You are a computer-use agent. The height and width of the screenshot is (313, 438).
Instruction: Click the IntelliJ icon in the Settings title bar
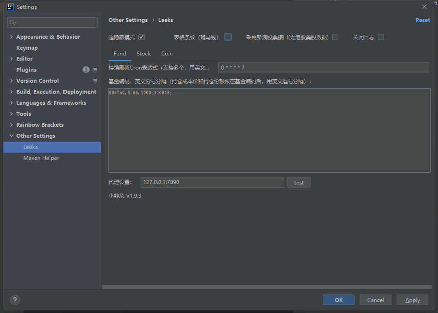click(x=10, y=7)
